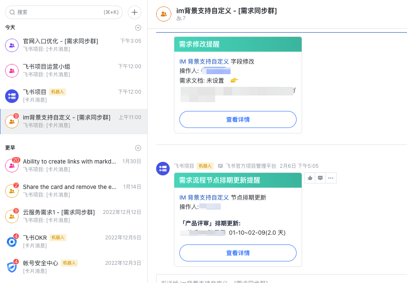Click the 飞书项目 sender avatar in message

163,169
